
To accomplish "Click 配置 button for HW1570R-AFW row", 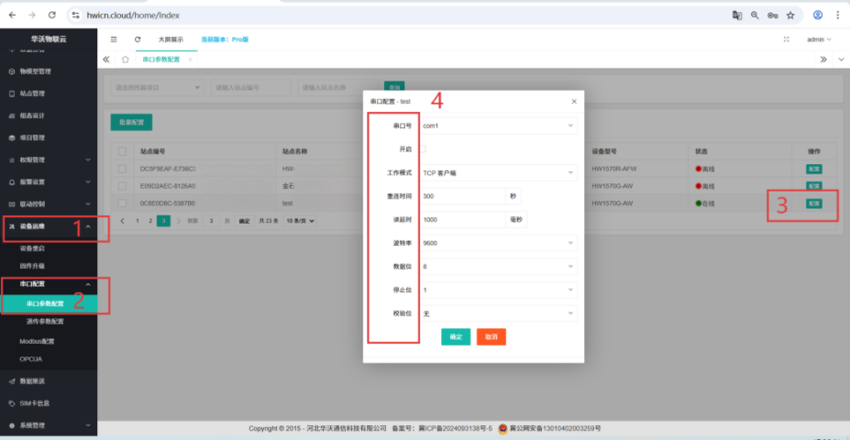I will [x=813, y=169].
